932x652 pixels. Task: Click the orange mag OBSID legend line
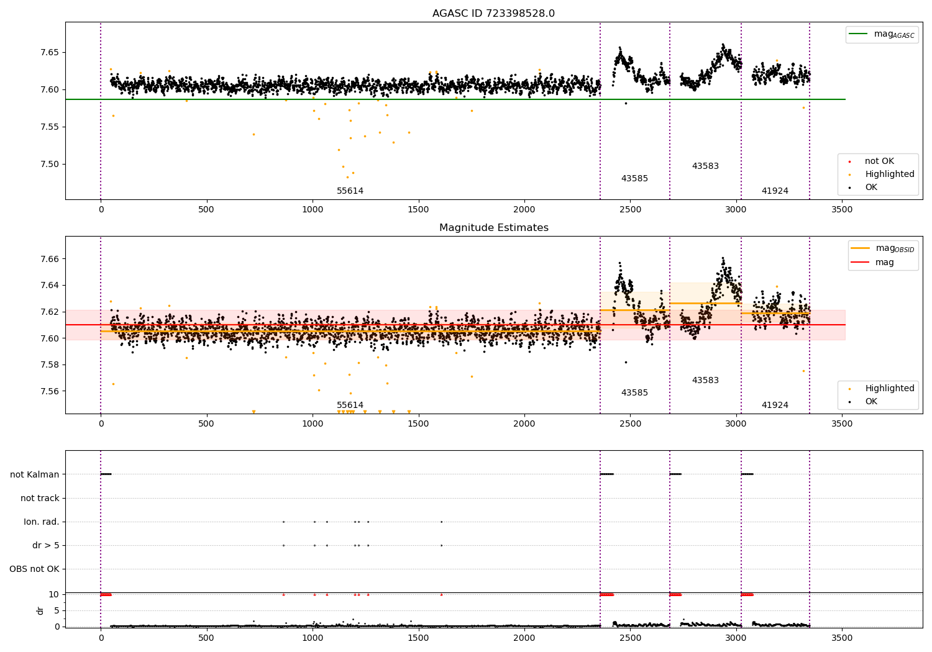[861, 248]
